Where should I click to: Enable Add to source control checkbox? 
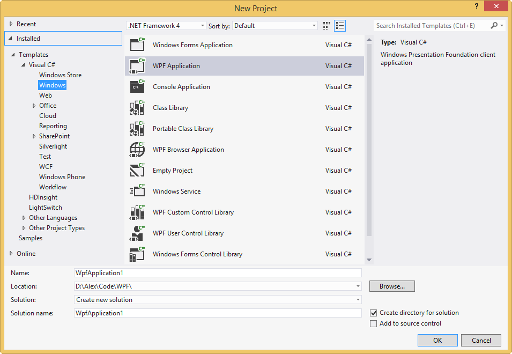[373, 323]
